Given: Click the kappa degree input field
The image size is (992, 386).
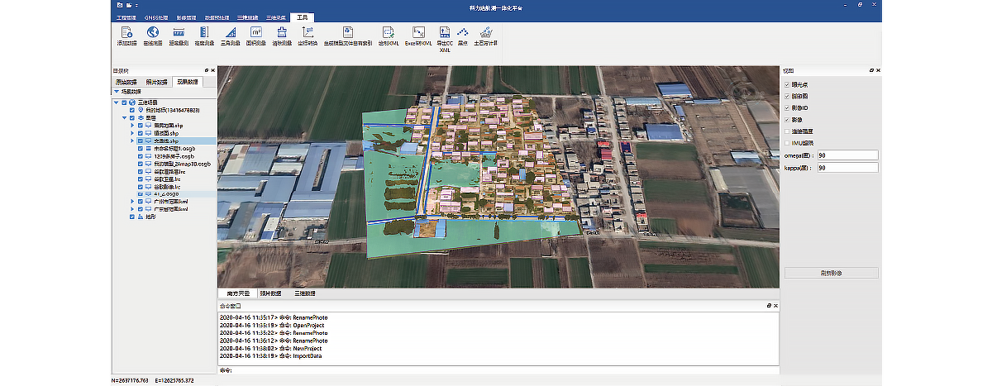Looking at the screenshot, I should click(x=847, y=168).
